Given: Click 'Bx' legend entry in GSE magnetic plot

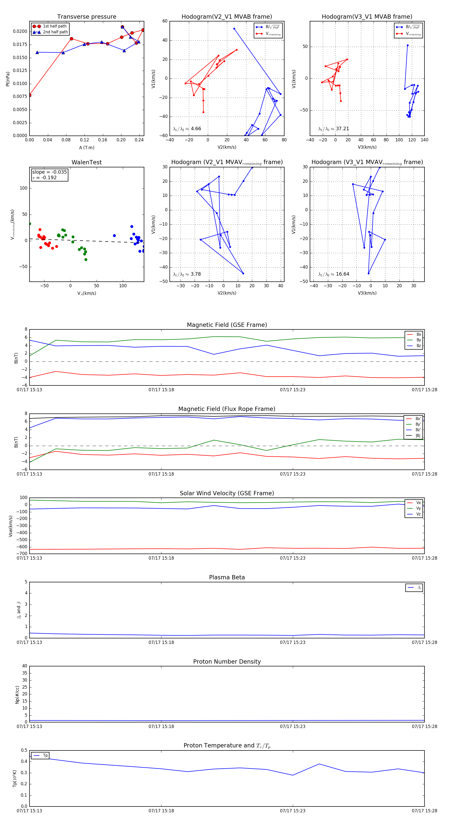Looking at the screenshot, I should 414,334.
